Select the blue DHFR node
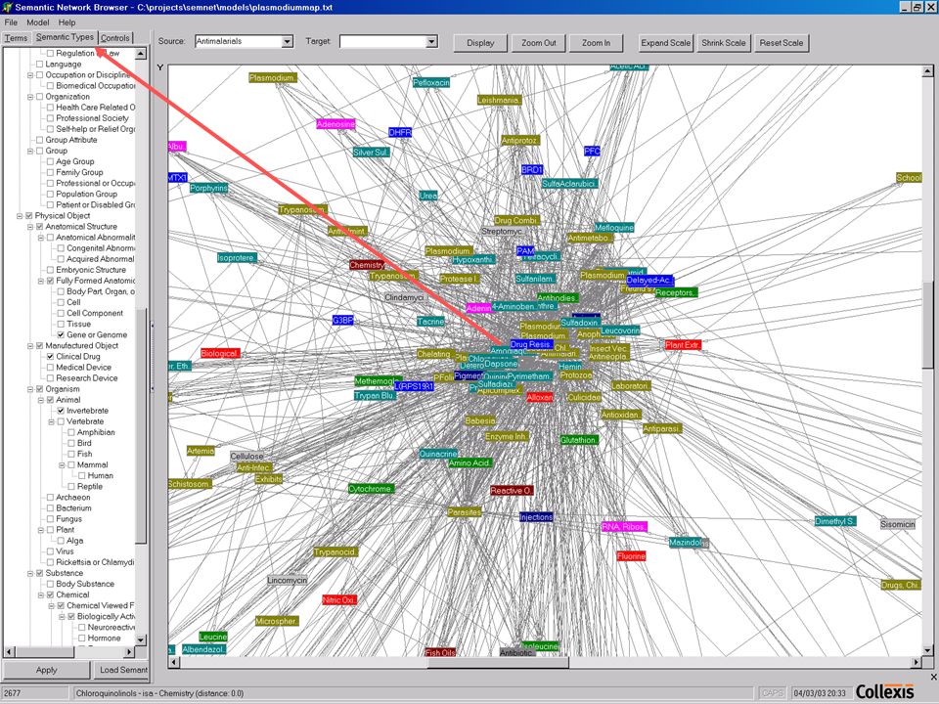 [400, 132]
